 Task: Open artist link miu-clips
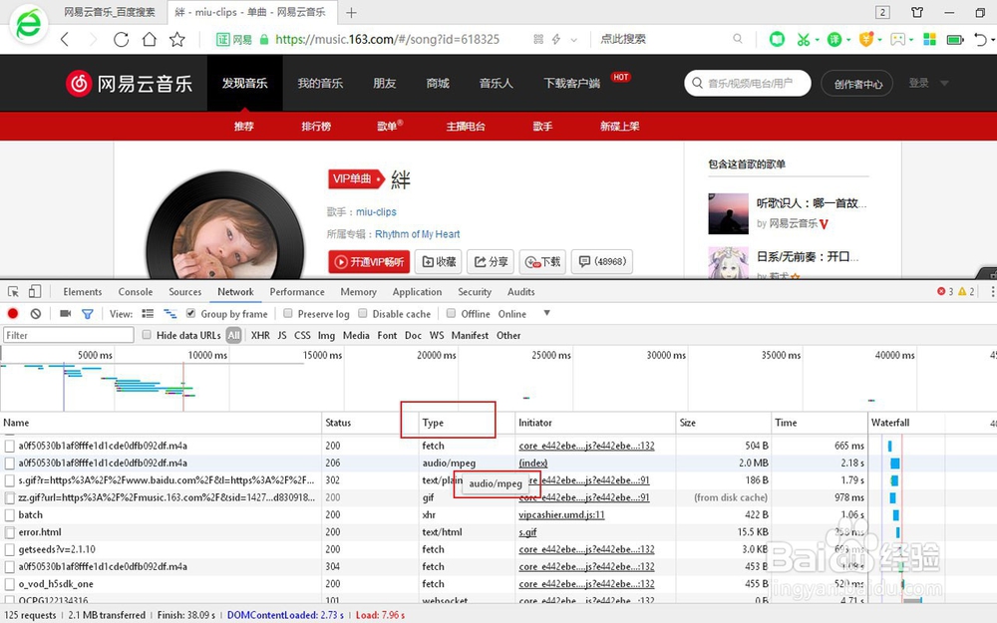coord(376,211)
